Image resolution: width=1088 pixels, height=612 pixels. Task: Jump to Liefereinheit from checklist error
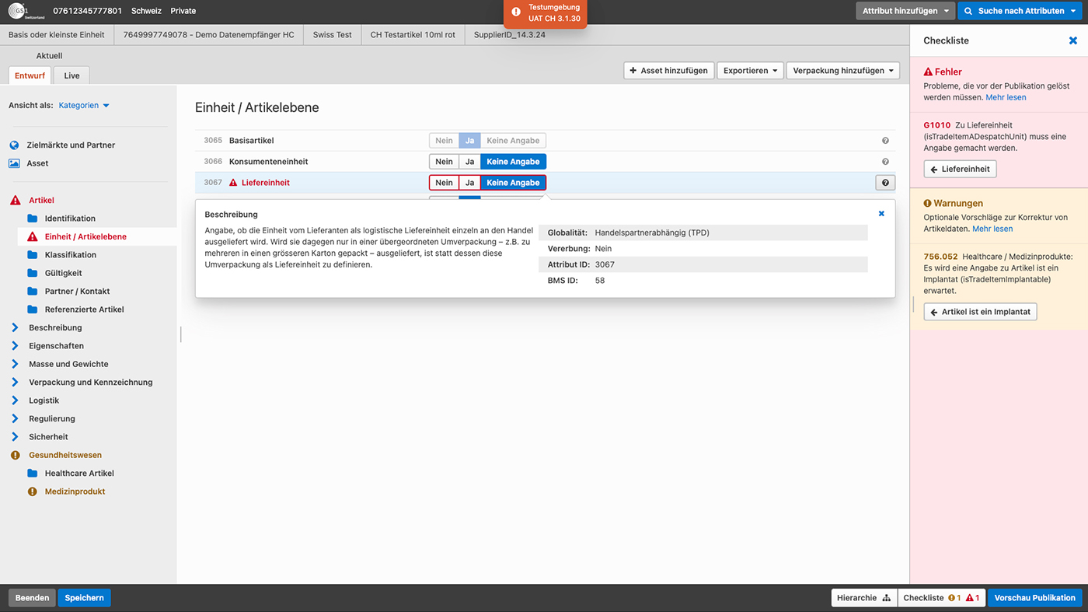[960, 169]
